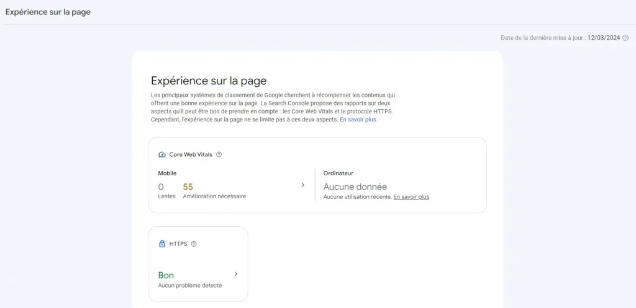
Task: Click the main card title 'Expérience sur la page'
Action: tap(209, 81)
